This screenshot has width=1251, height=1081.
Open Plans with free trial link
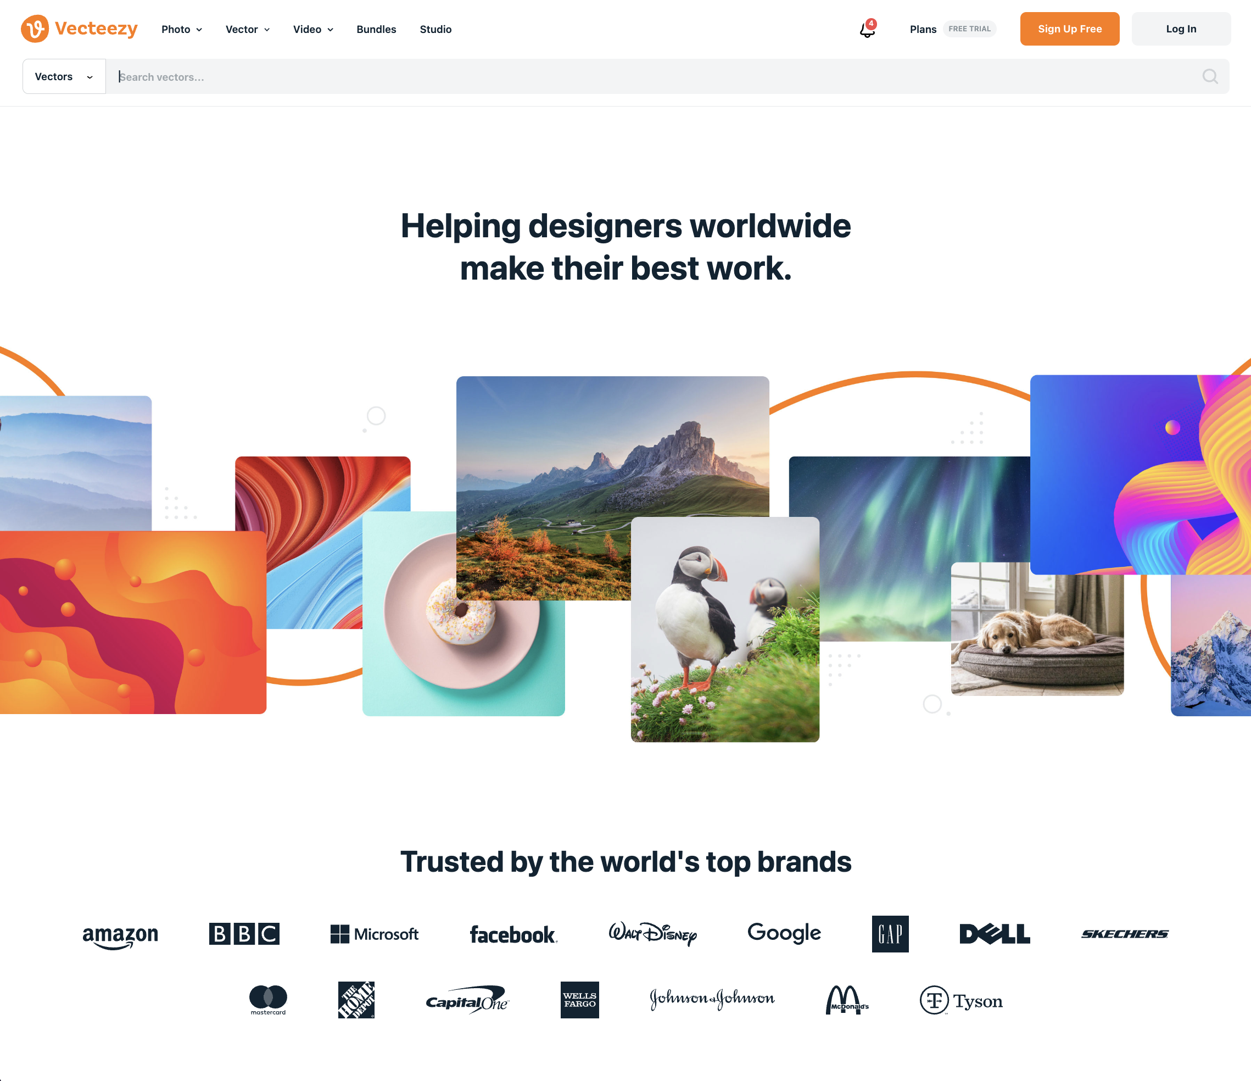[x=952, y=29]
